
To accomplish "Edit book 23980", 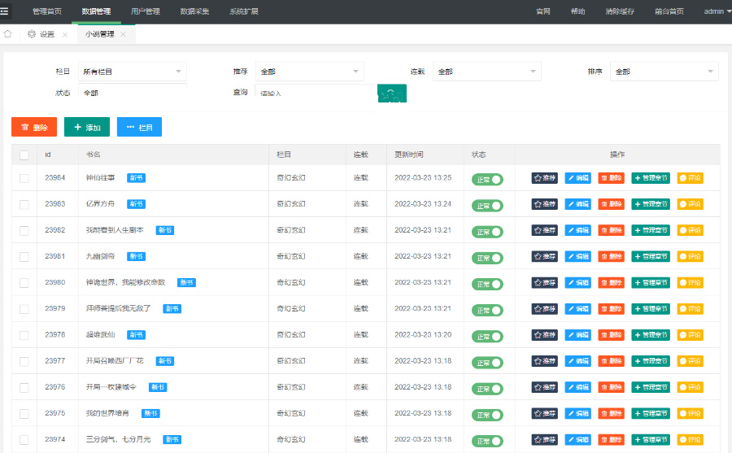I will pos(578,282).
